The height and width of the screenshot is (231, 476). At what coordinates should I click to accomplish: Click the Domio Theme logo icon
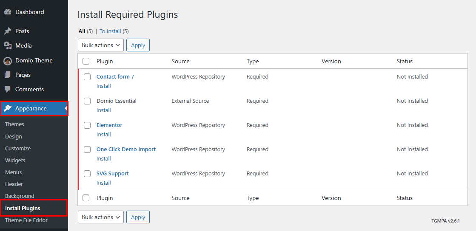pyautogui.click(x=8, y=61)
